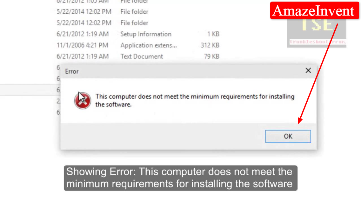Image resolution: width=361 pixels, height=202 pixels.
Task: Select the Text Document 79 KB row
Action: tap(138, 57)
